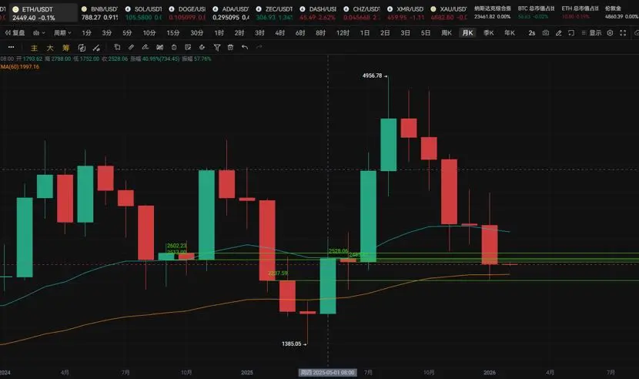
Task: Open the XMR/USDT ticker
Action: [405, 13]
